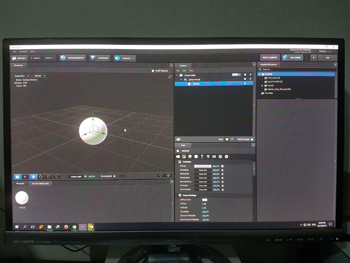Open Firefox from the Windows taskbar

point(66,227)
